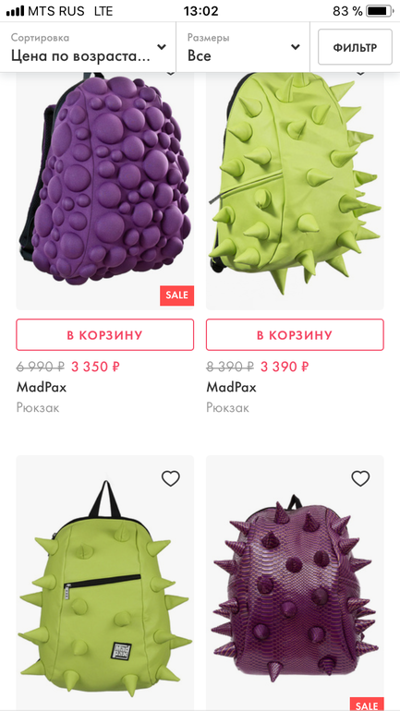Open MadPax brand link under 3 390 ₽
The height and width of the screenshot is (711, 400).
[x=231, y=387]
